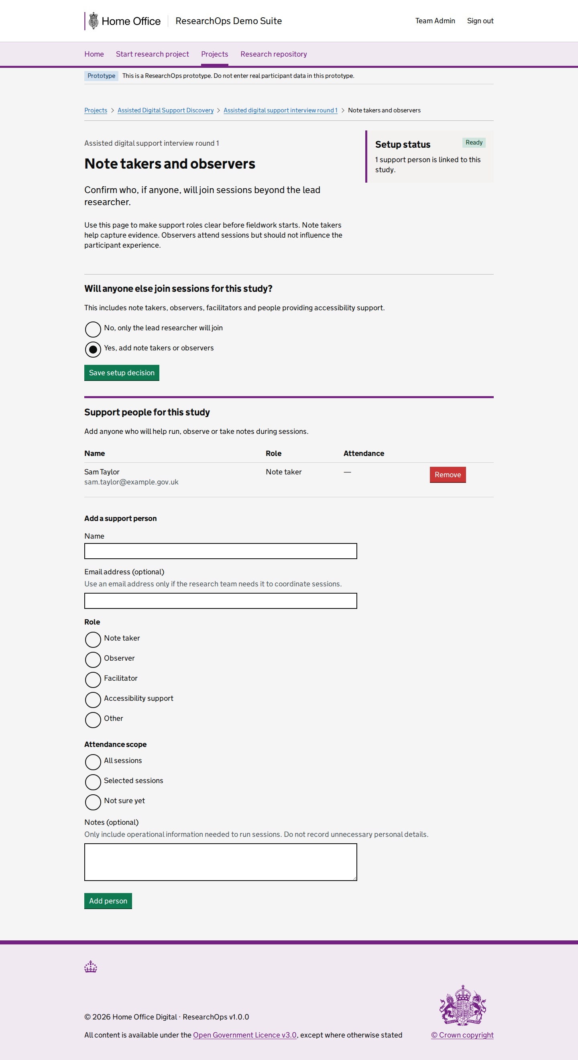The width and height of the screenshot is (578, 1060).
Task: Click the Home Office crest logo
Action: 94,20
